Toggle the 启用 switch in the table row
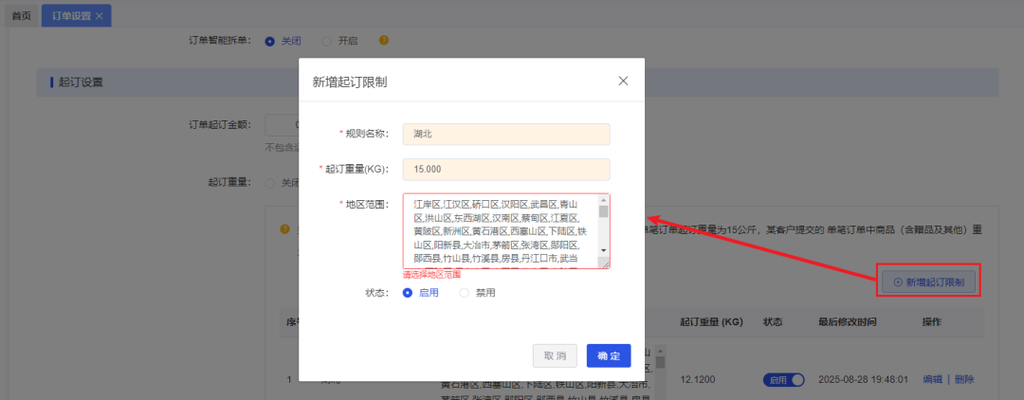 coord(783,380)
